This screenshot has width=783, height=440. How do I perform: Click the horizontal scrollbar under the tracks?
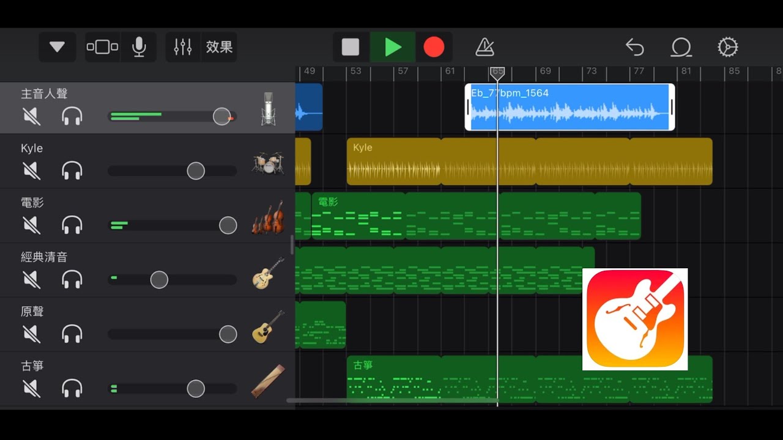click(391, 401)
